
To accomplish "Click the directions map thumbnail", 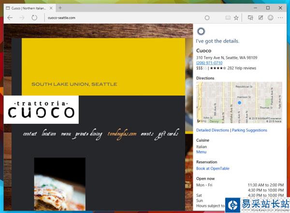I will coord(239,103).
